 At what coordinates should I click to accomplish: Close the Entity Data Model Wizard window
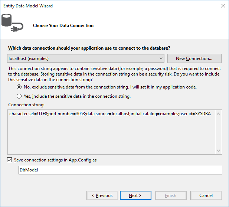(x=223, y=6)
